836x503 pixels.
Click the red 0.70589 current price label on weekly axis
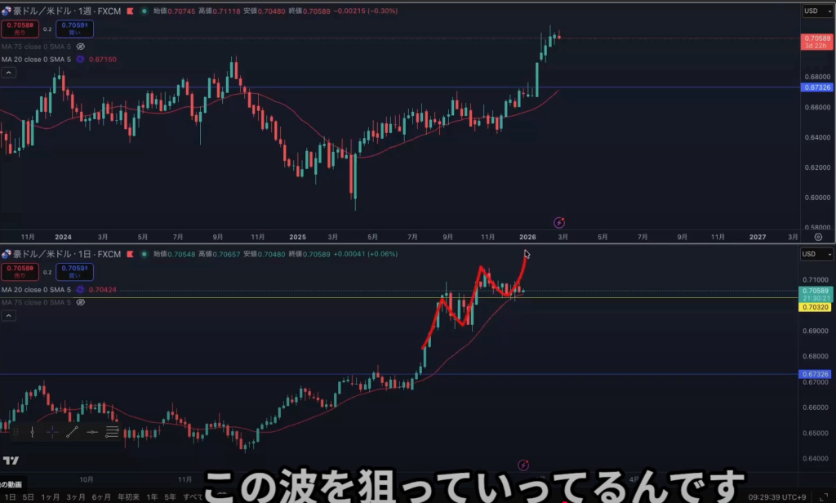816,42
